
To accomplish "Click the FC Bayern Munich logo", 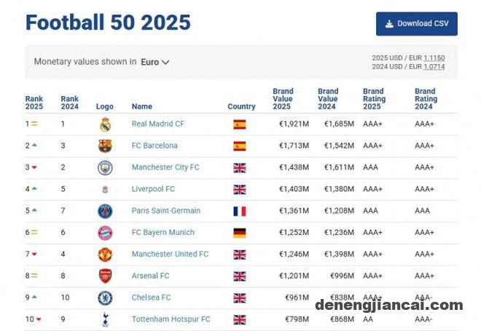I will pyautogui.click(x=105, y=233).
